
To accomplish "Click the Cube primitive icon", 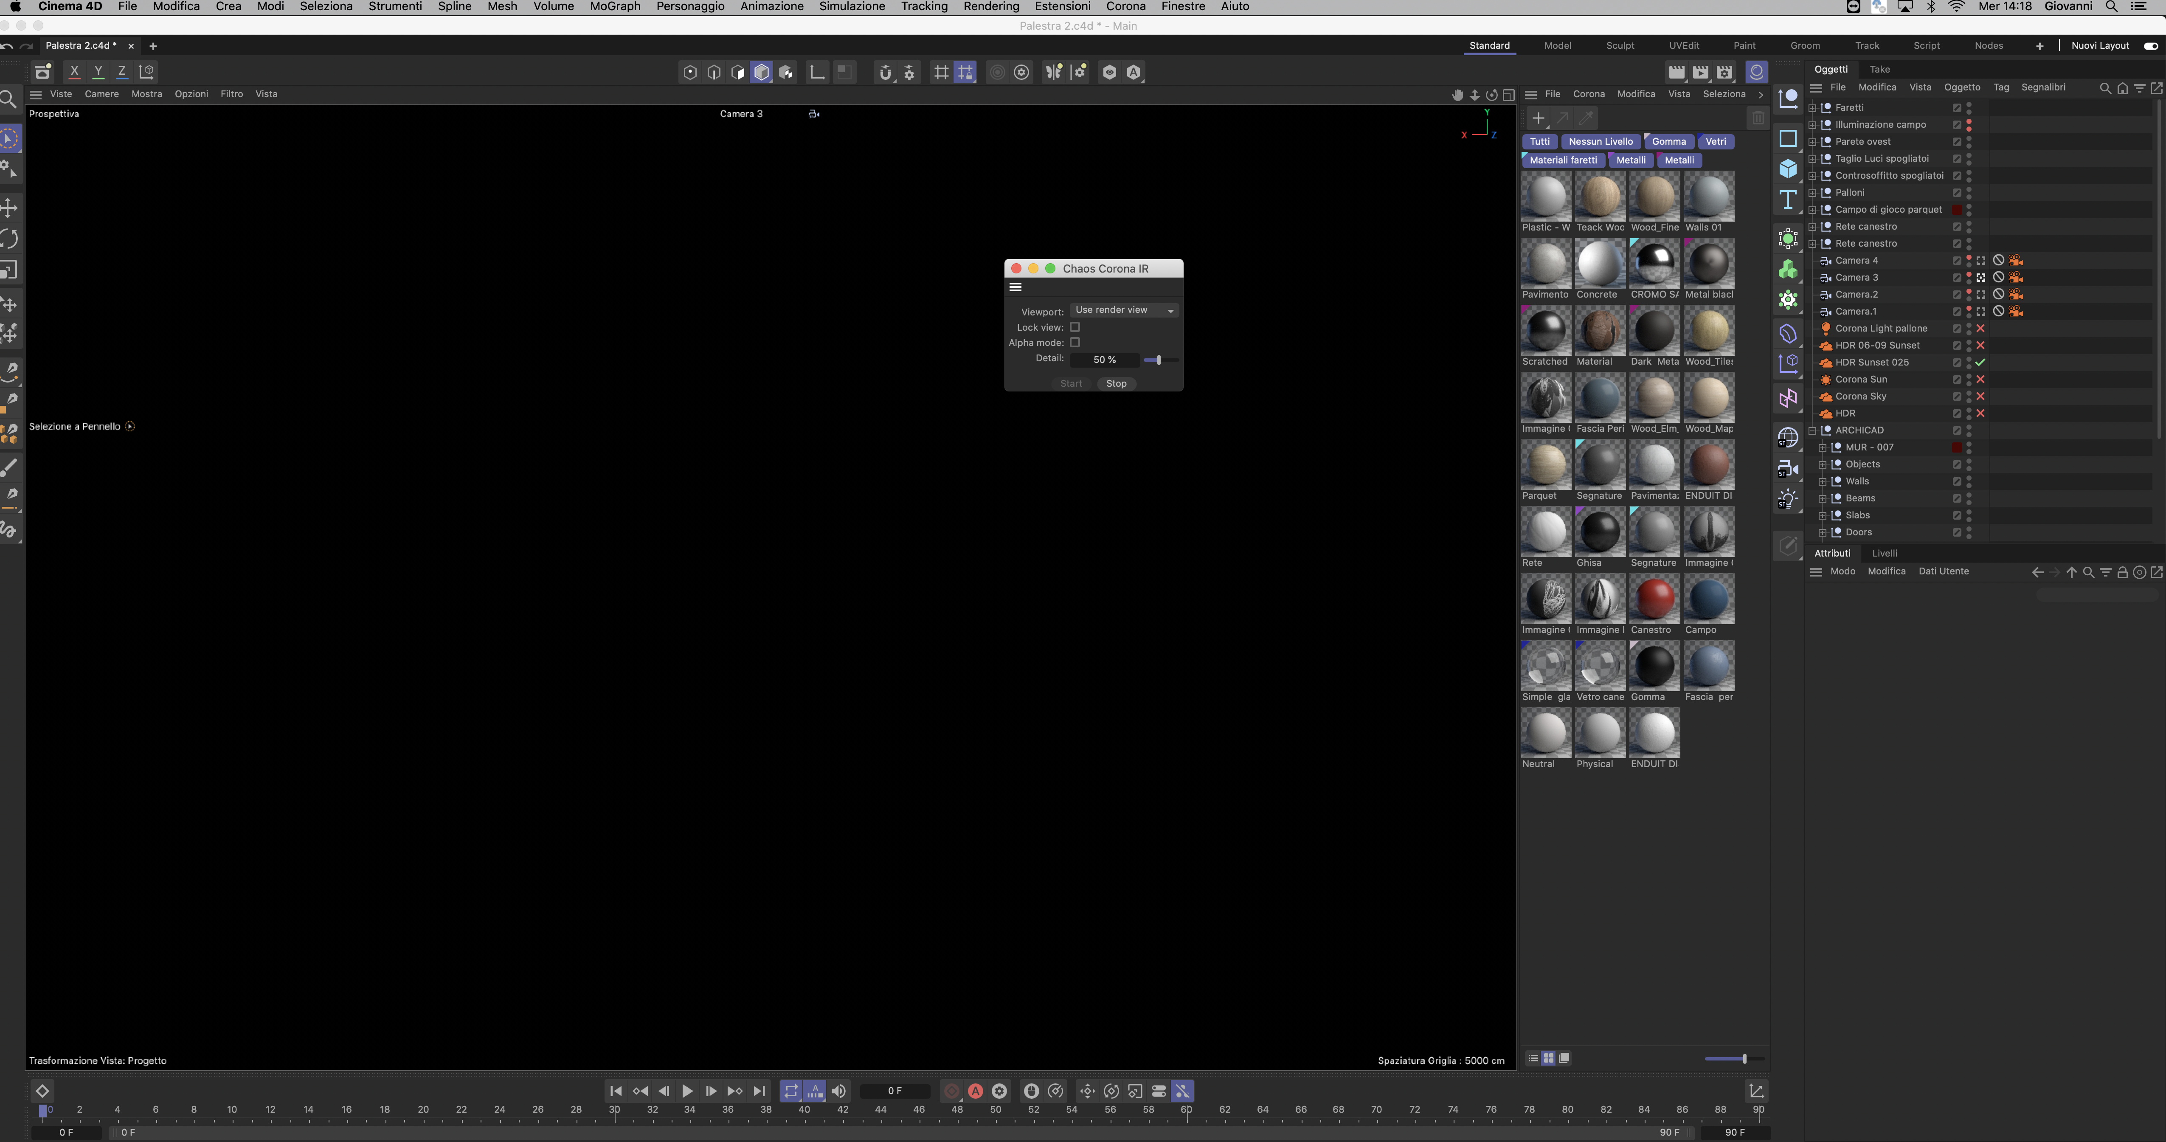I will (1788, 169).
